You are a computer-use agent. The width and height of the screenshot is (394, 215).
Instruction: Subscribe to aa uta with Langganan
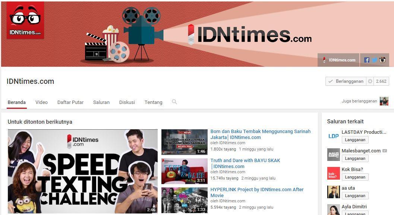355,196
